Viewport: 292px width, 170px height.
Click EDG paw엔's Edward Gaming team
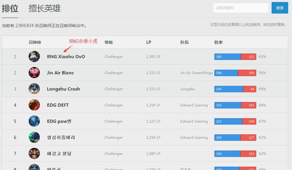(x=194, y=121)
